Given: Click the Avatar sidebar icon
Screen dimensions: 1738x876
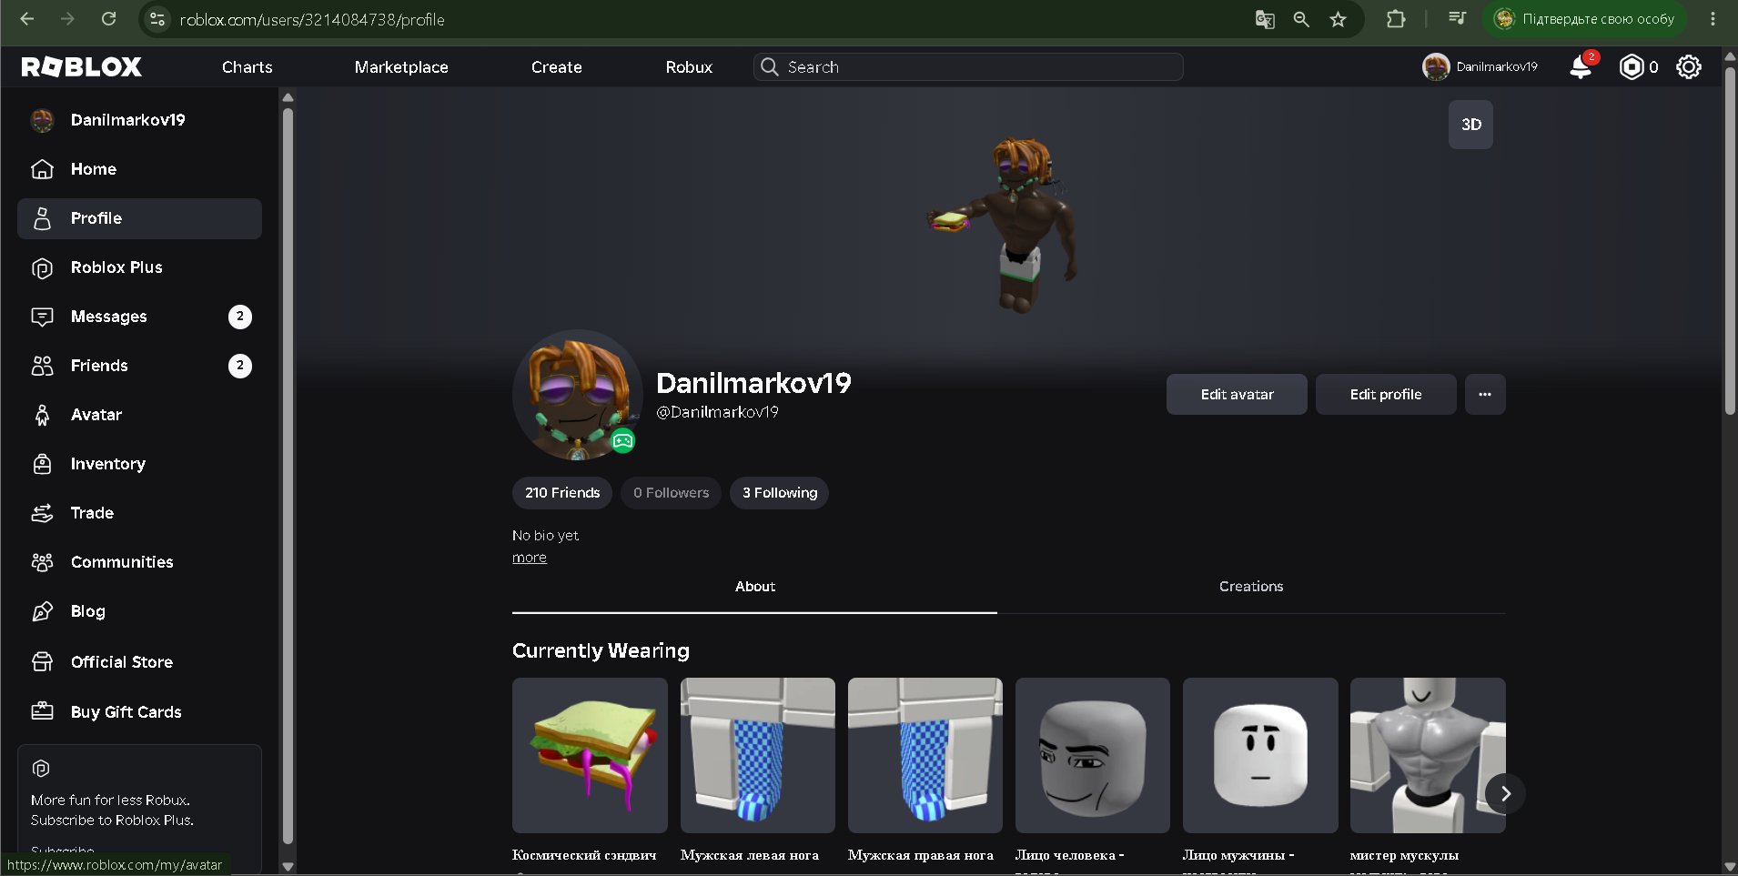Looking at the screenshot, I should [x=42, y=415].
